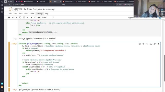Open browser sidebar history clock icon
The width and height of the screenshot is (165, 92).
tap(2, 2)
